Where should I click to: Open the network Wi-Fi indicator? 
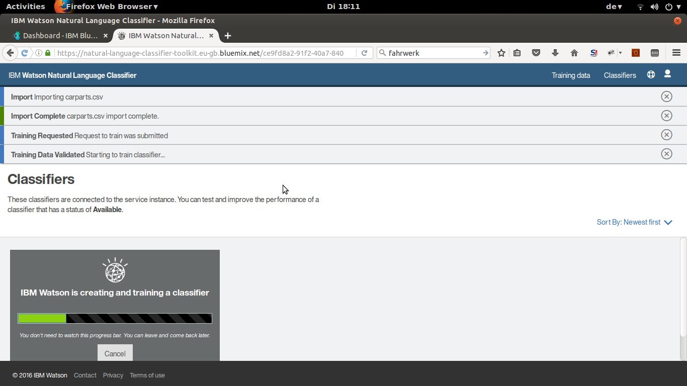[640, 7]
